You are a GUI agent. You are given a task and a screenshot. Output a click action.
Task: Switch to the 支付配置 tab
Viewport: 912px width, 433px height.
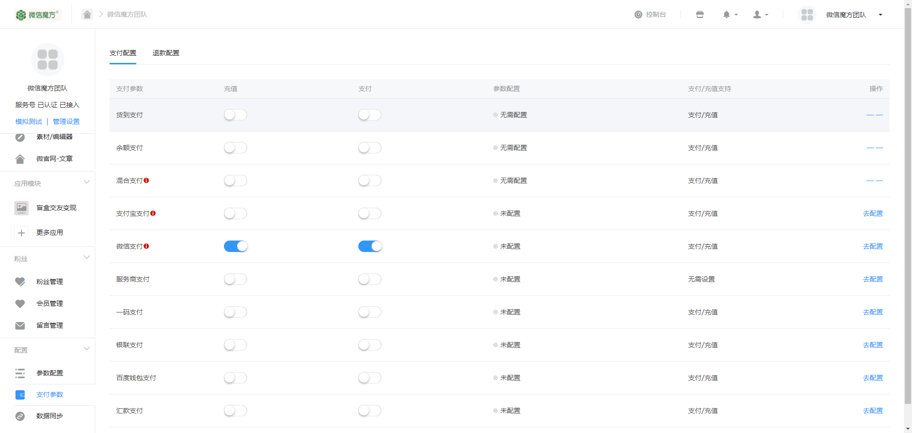click(123, 53)
